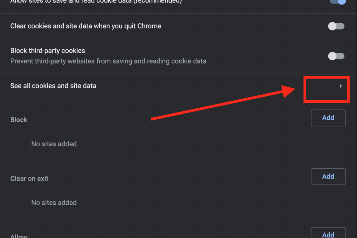Click the (recommended) text in top row
The image size is (357, 238).
[161, 1]
